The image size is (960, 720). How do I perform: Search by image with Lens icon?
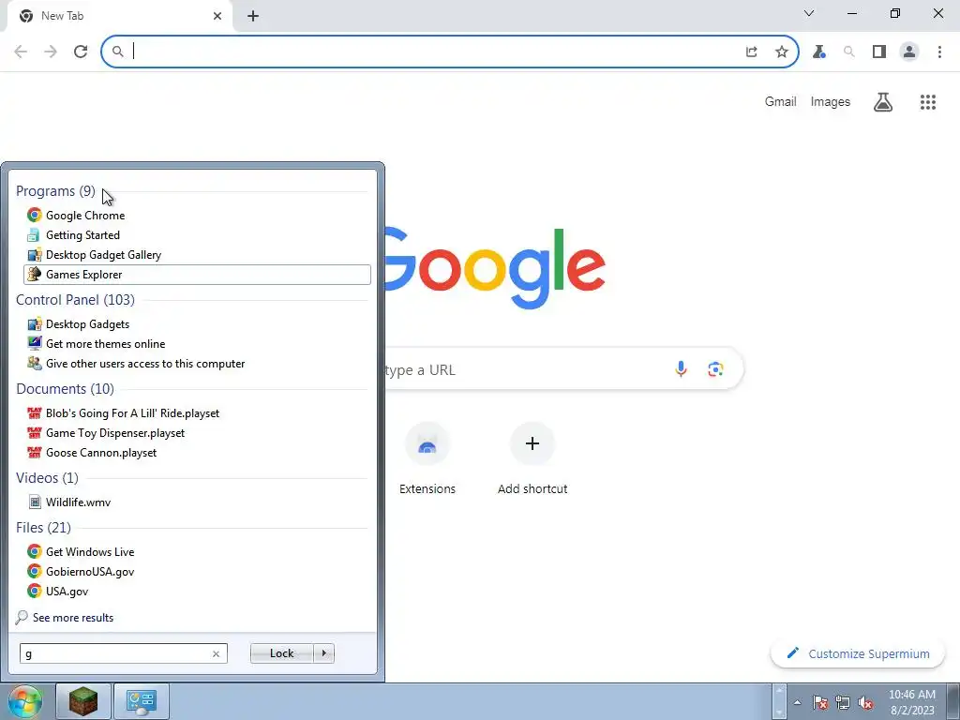(715, 369)
